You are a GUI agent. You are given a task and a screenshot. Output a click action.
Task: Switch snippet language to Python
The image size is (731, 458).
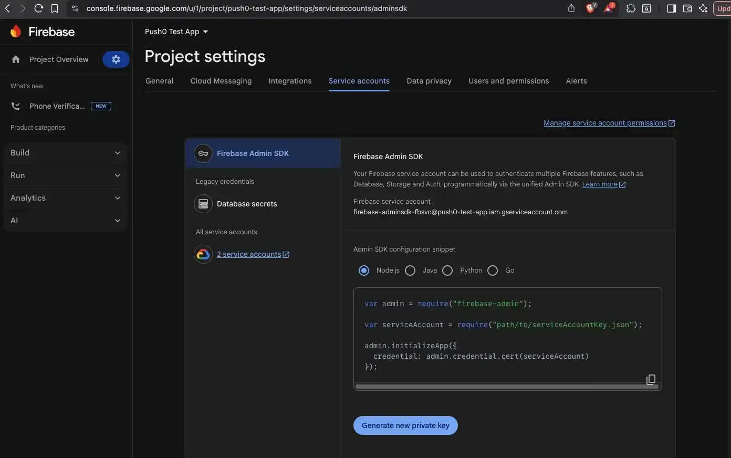[x=447, y=270]
